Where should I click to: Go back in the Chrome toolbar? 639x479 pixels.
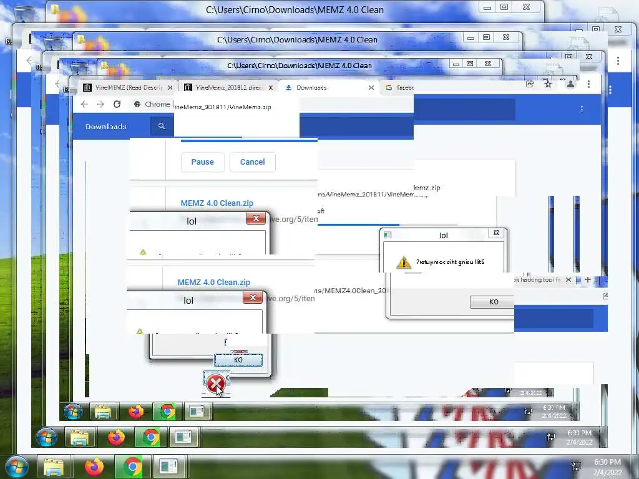(84, 104)
